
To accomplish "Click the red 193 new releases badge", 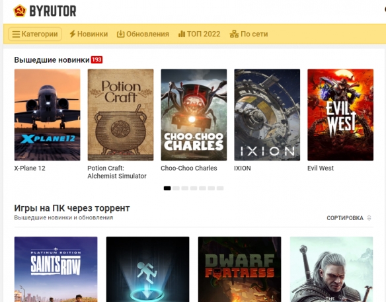I will pos(96,60).
